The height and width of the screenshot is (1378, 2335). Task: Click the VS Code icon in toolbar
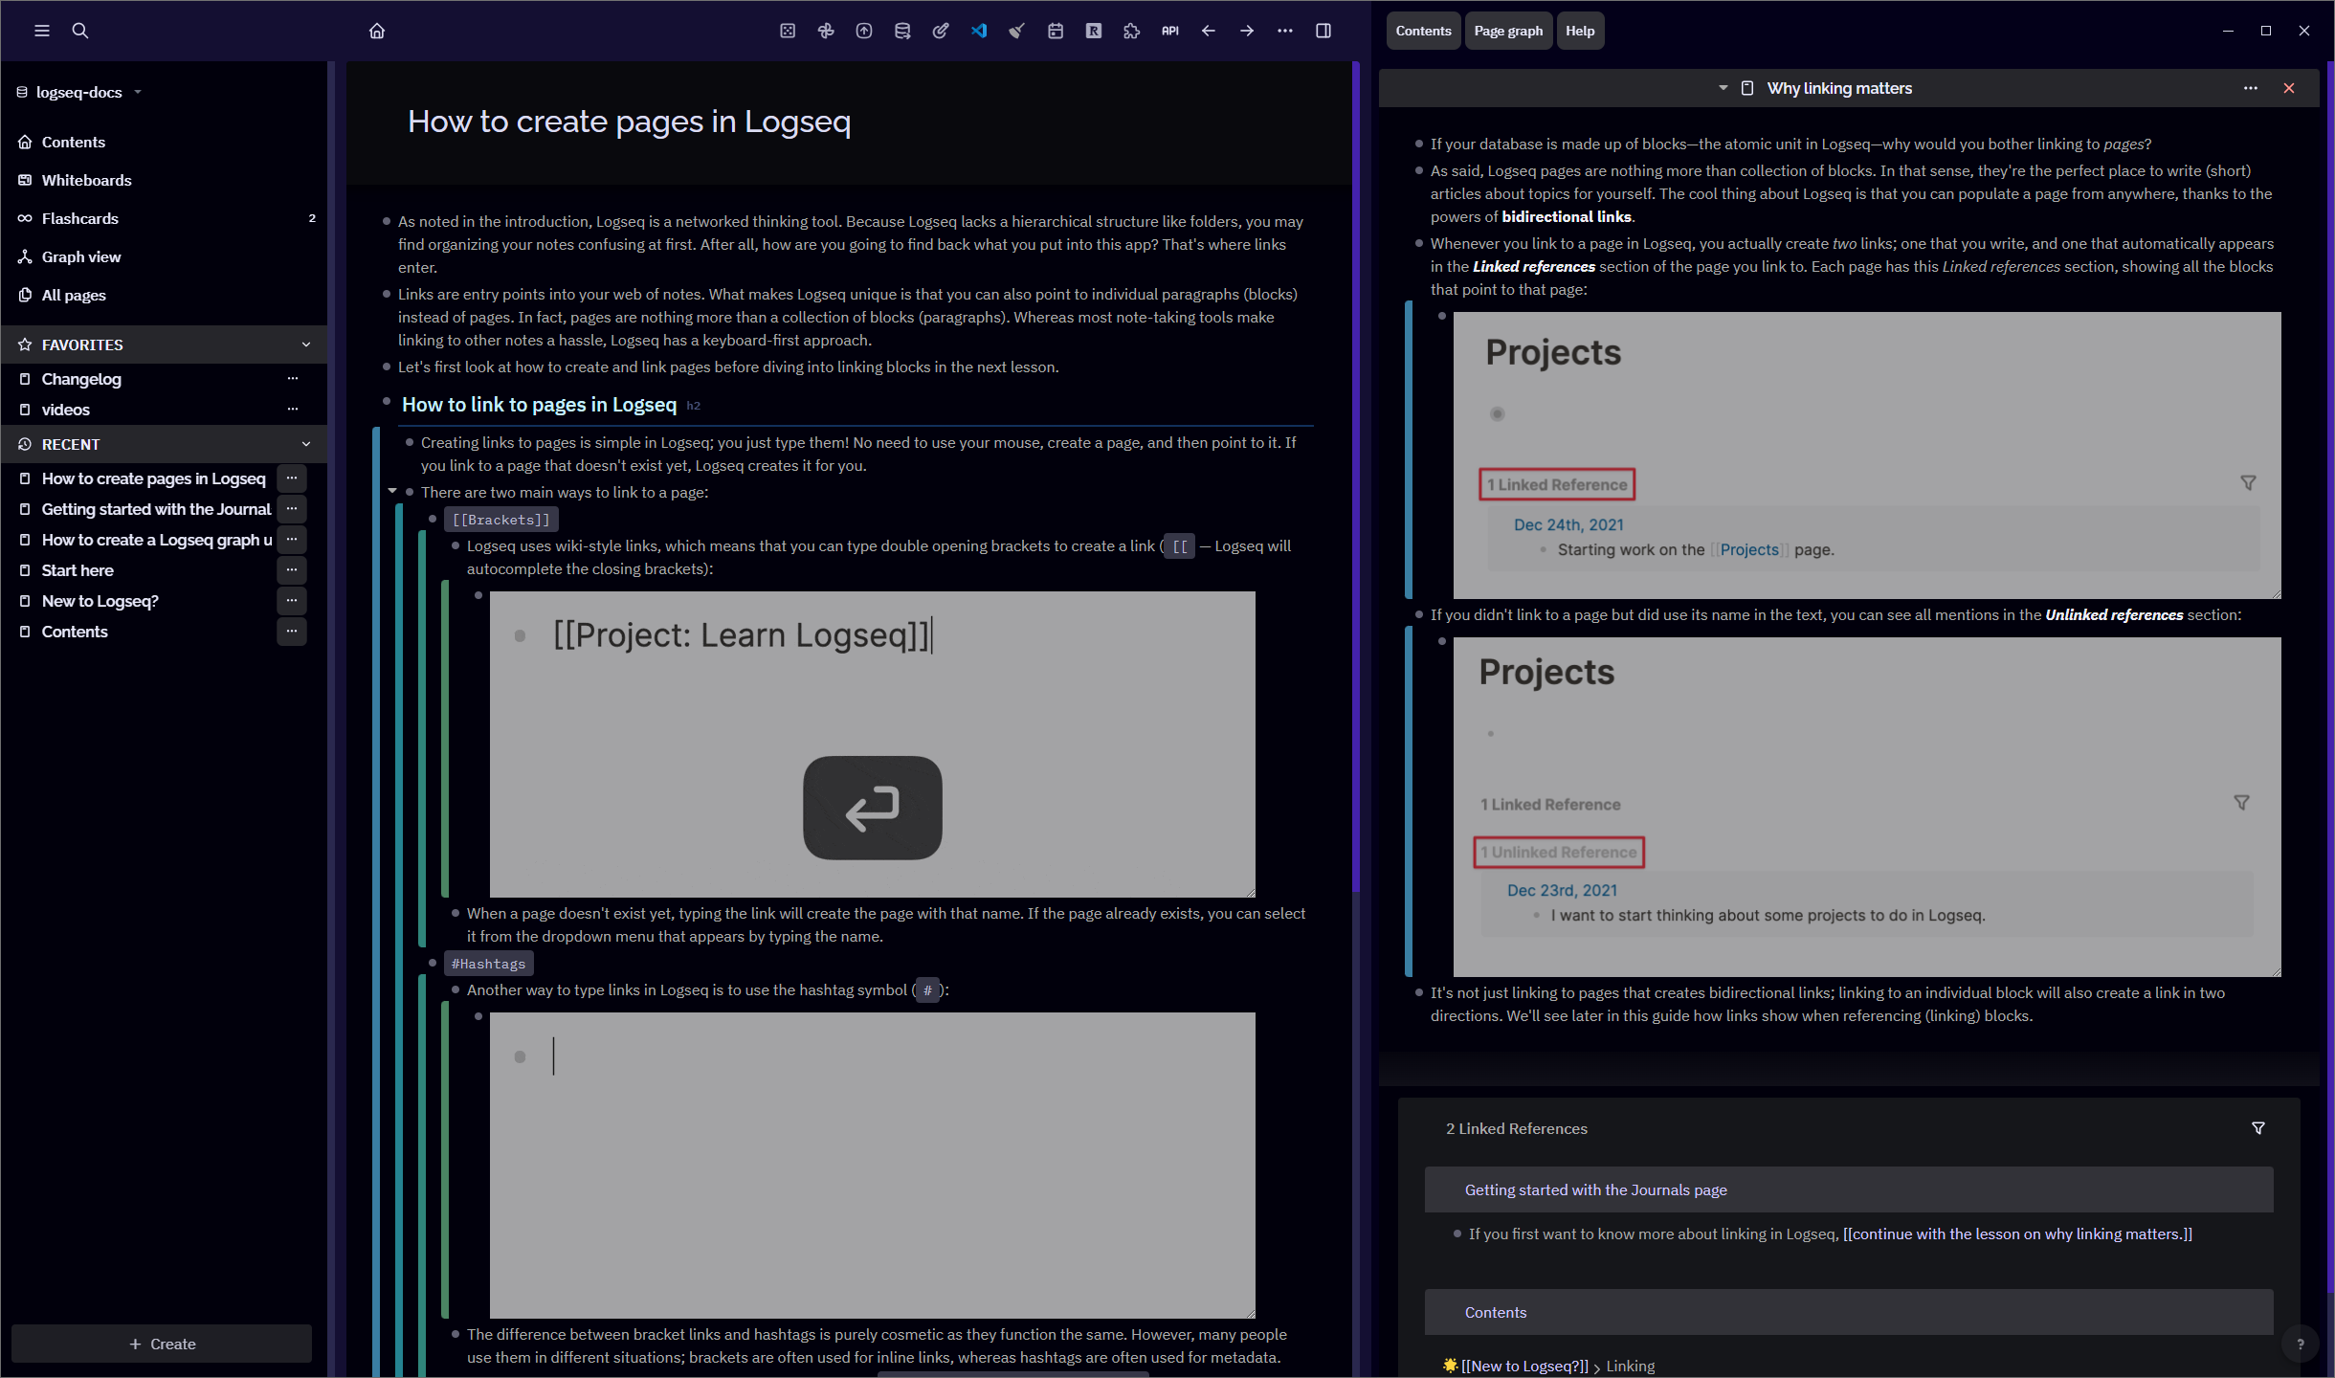[978, 31]
